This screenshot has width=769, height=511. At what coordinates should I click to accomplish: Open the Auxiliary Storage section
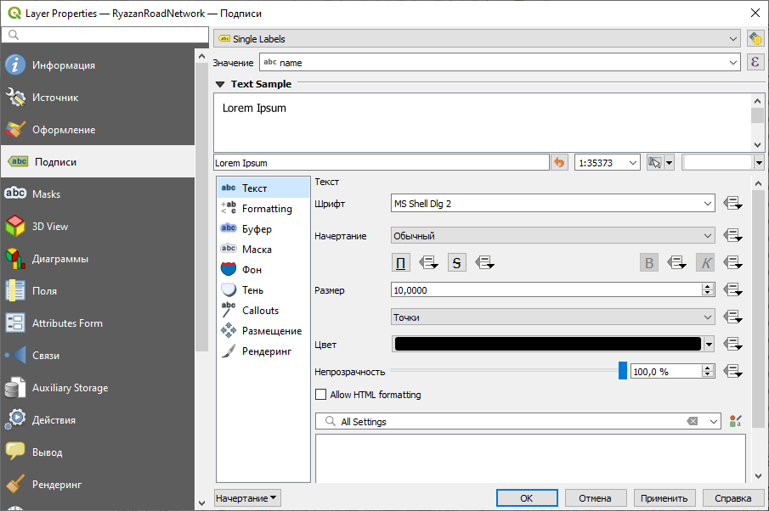[70, 388]
